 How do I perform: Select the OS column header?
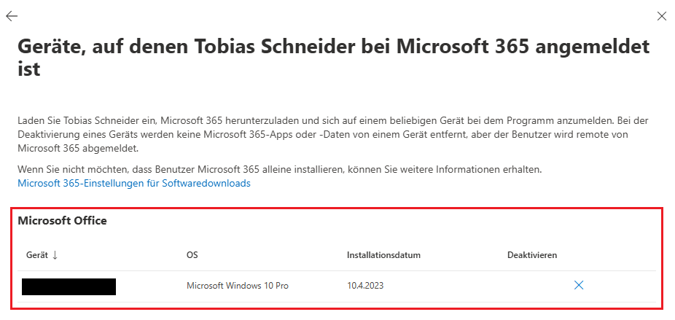pyautogui.click(x=192, y=255)
